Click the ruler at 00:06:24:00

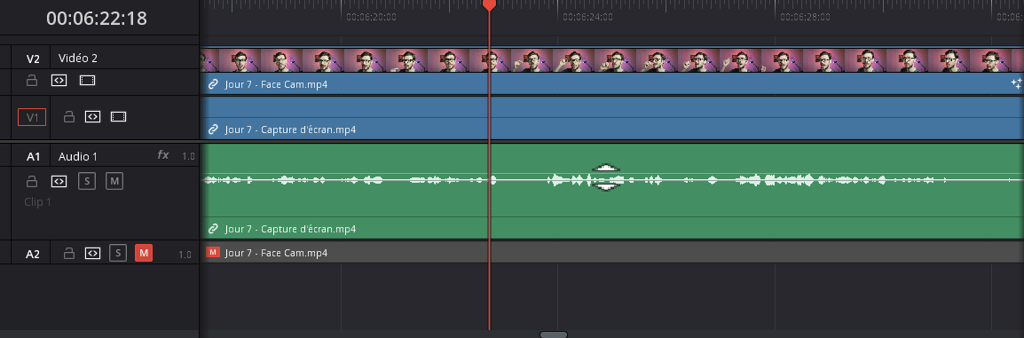[587, 17]
